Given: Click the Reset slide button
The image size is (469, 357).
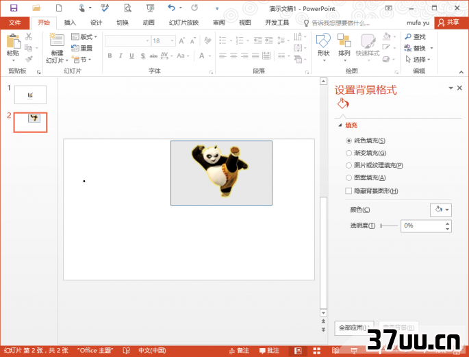Looking at the screenshot, I should point(82,48).
